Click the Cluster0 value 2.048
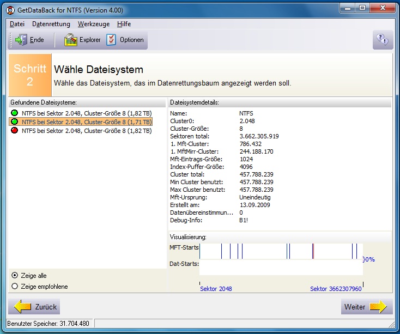 click(247, 121)
